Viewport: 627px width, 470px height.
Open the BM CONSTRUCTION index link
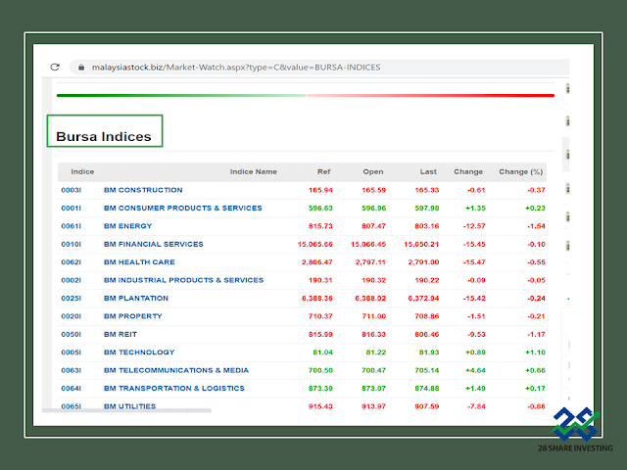click(143, 190)
